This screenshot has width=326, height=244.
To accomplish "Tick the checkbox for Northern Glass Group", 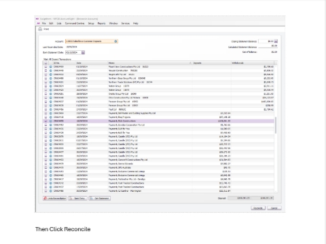I will pyautogui.click(x=46, y=79).
